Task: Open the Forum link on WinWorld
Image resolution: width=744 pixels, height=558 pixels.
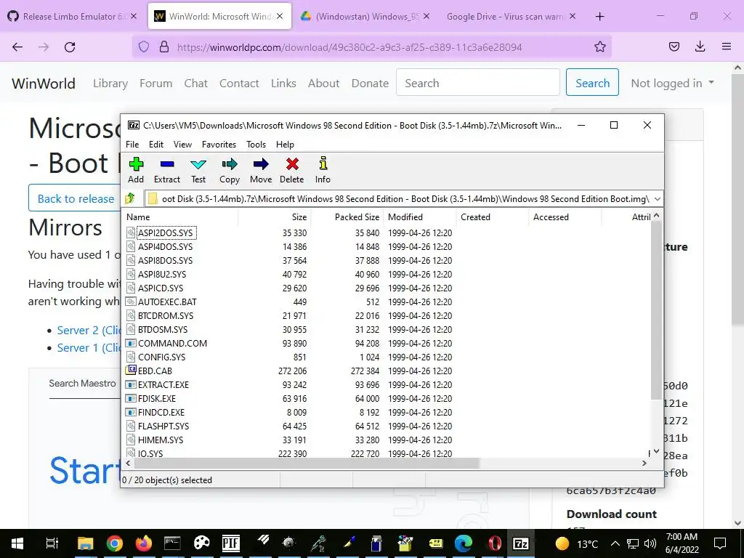Action: (155, 83)
